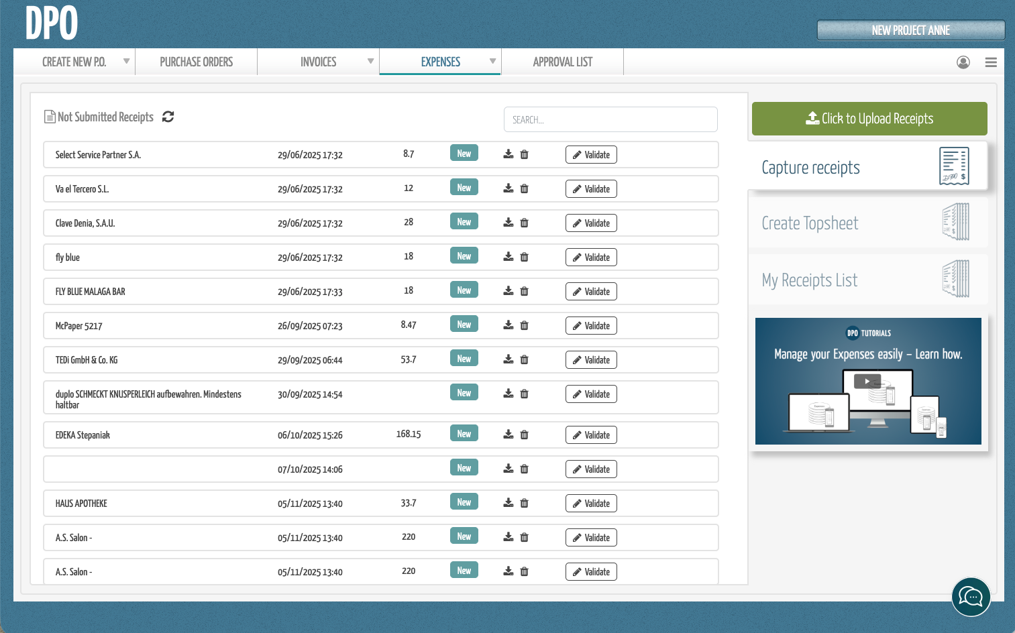
Task: Switch to the Purchase Orders tab
Action: coord(196,62)
